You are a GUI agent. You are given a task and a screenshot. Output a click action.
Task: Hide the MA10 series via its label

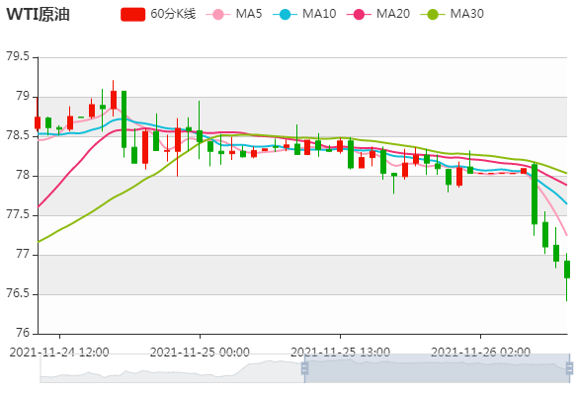pyautogui.click(x=319, y=14)
